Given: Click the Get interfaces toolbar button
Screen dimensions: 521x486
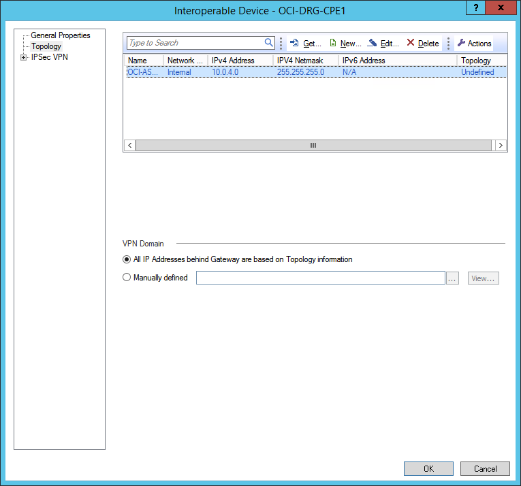Looking at the screenshot, I should coord(305,44).
